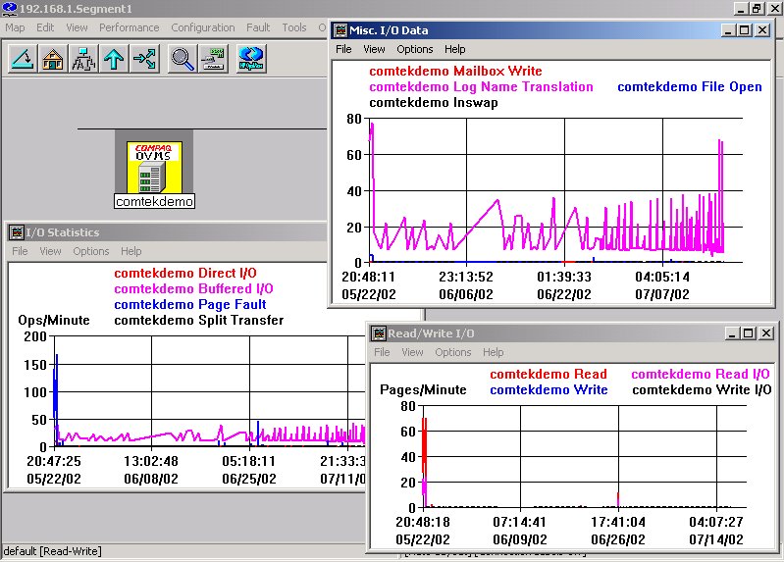Screen dimensions: 784x562
Task: Open Help menu in Misc. I/O Data
Action: pos(454,49)
